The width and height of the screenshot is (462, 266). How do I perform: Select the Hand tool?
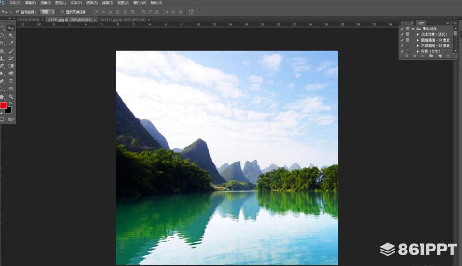pos(2,97)
